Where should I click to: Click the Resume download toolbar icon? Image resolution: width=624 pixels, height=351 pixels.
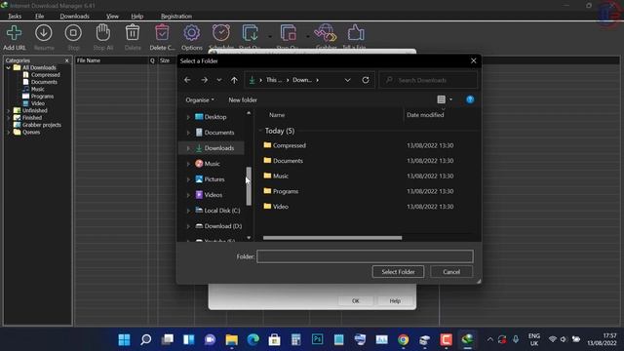[x=44, y=33]
